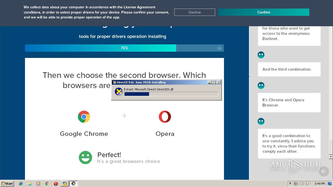This screenshot has width=333, height=187.
Task: Select the Google Chrome browser logo
Action: 84,117
